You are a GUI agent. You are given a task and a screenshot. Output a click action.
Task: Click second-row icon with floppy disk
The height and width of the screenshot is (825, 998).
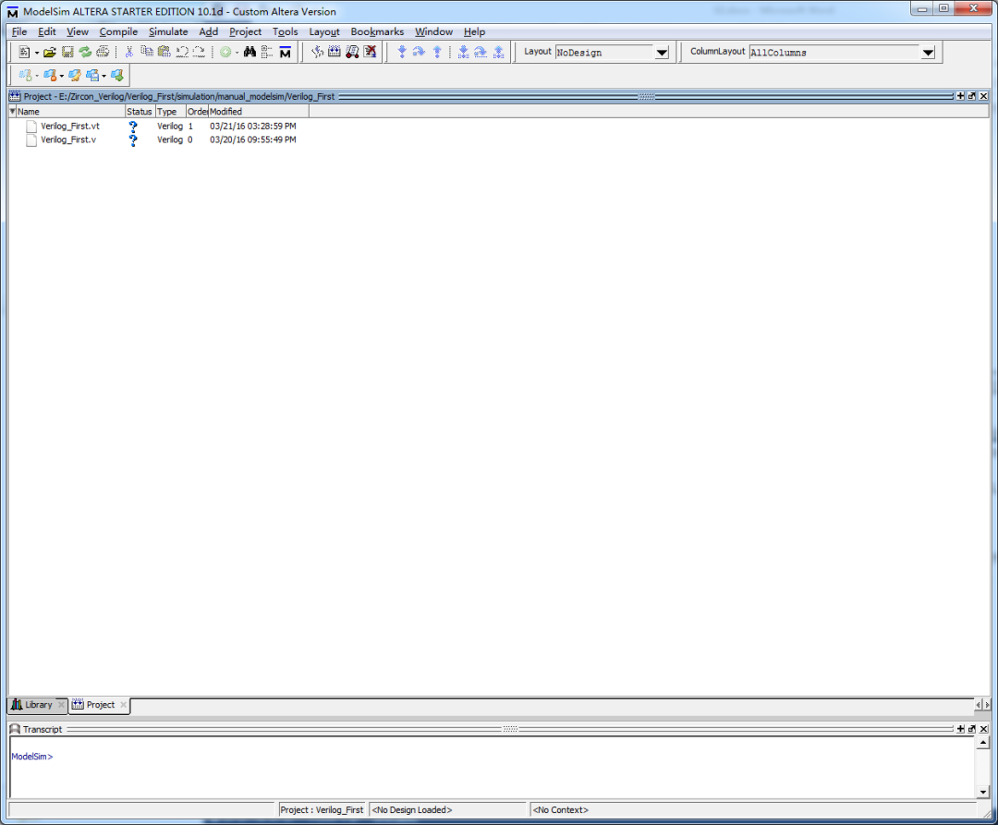92,75
